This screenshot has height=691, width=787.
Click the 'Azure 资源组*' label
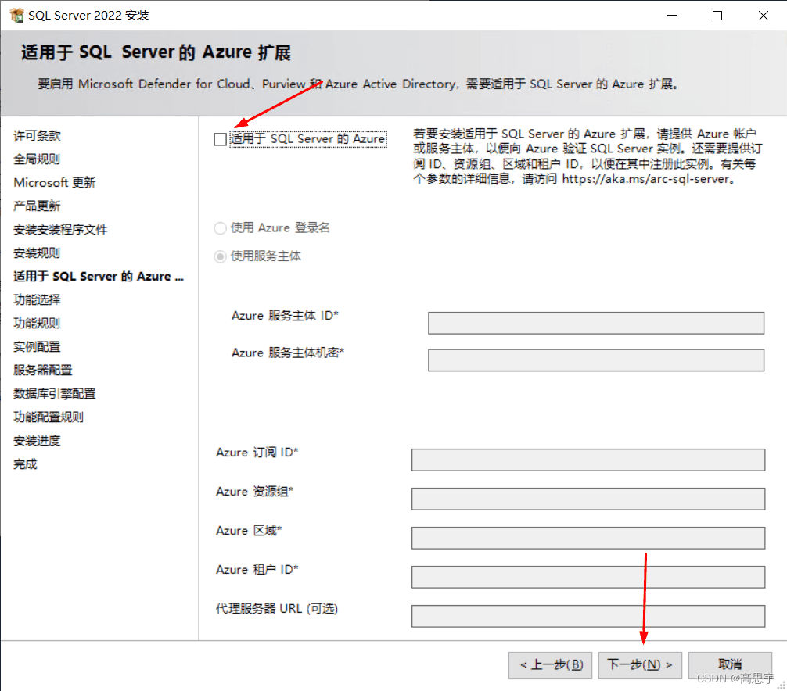[254, 492]
